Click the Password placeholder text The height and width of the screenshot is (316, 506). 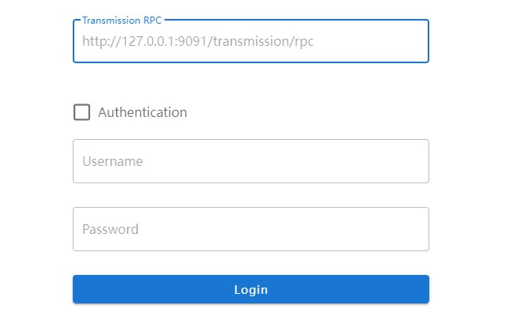[x=111, y=229]
